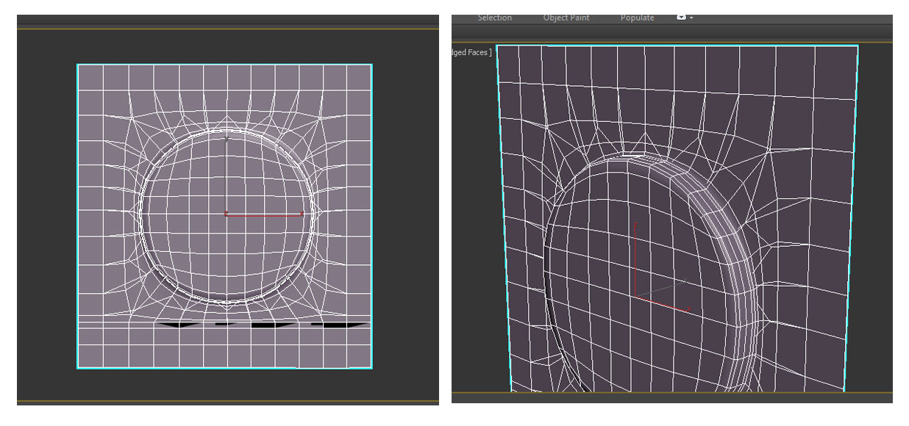Click the ribbon minimize icon near Populate

(x=682, y=17)
